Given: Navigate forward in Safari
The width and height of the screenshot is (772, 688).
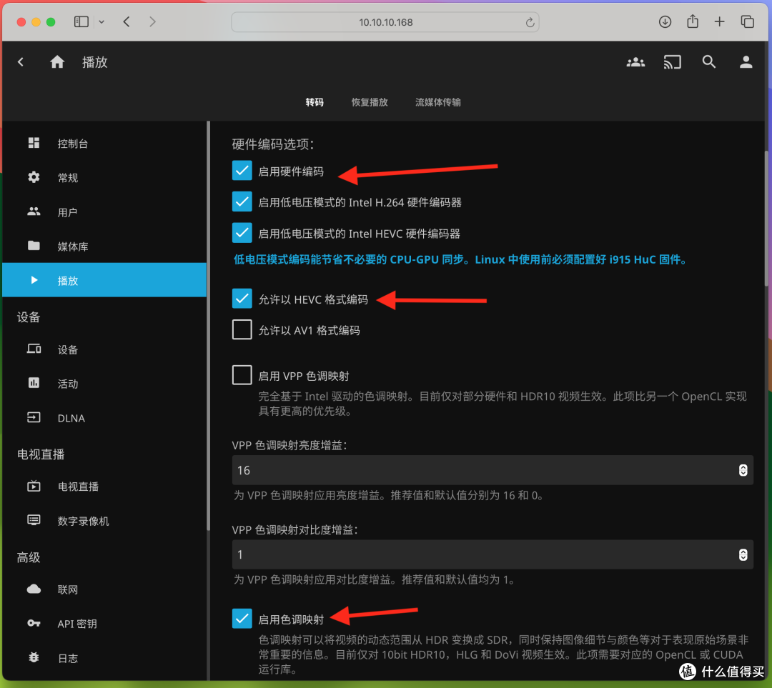Looking at the screenshot, I should [153, 21].
